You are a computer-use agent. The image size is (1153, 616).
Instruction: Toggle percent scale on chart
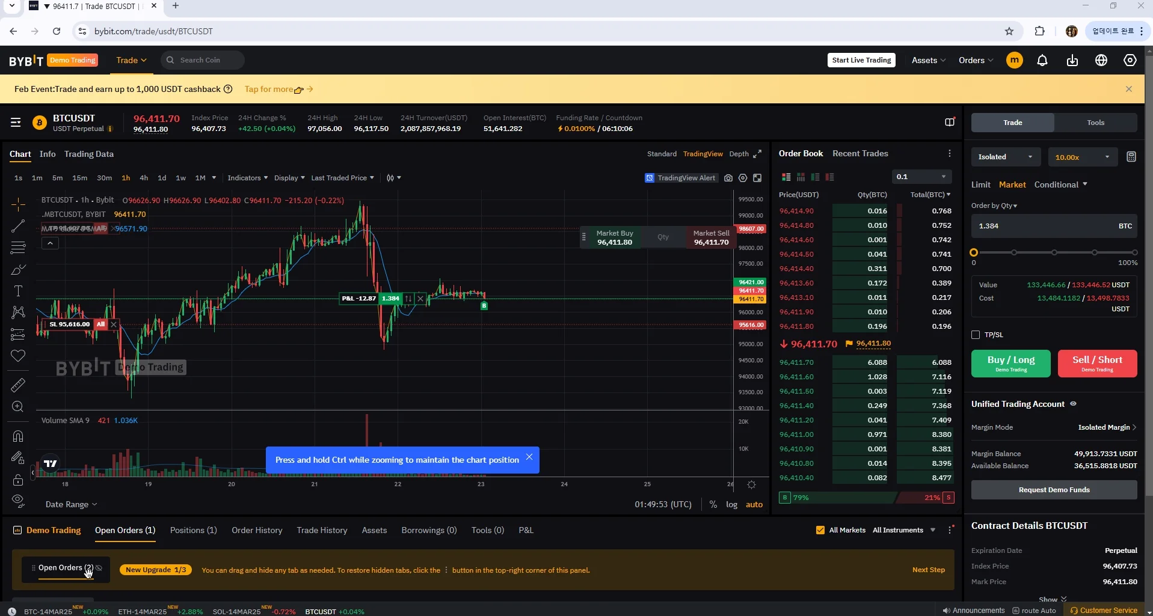[x=713, y=504]
